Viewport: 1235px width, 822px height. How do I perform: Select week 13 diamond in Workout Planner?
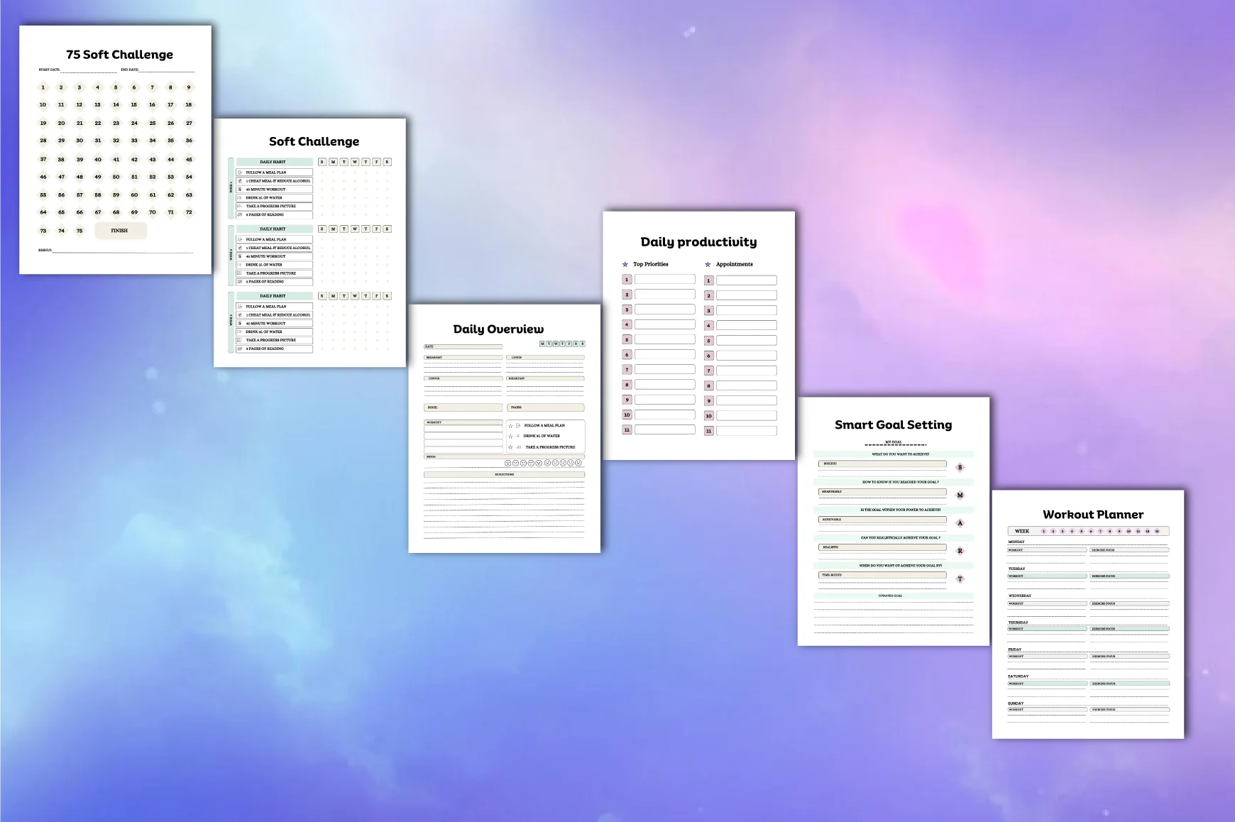tap(1157, 531)
